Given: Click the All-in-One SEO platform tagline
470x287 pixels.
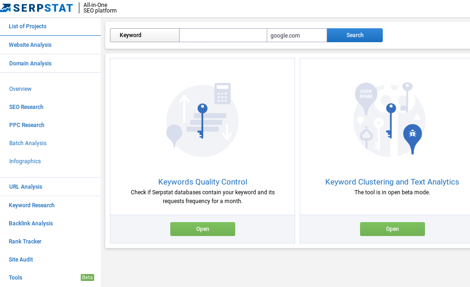Looking at the screenshot, I should click(100, 8).
